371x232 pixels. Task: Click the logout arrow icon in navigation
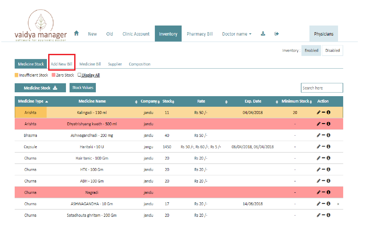[277, 34]
